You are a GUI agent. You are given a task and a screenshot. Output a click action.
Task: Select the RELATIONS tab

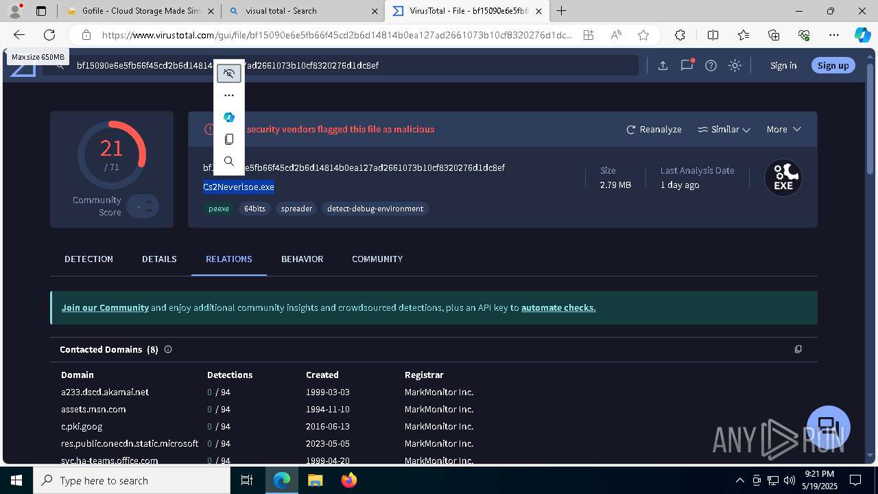pyautogui.click(x=229, y=259)
